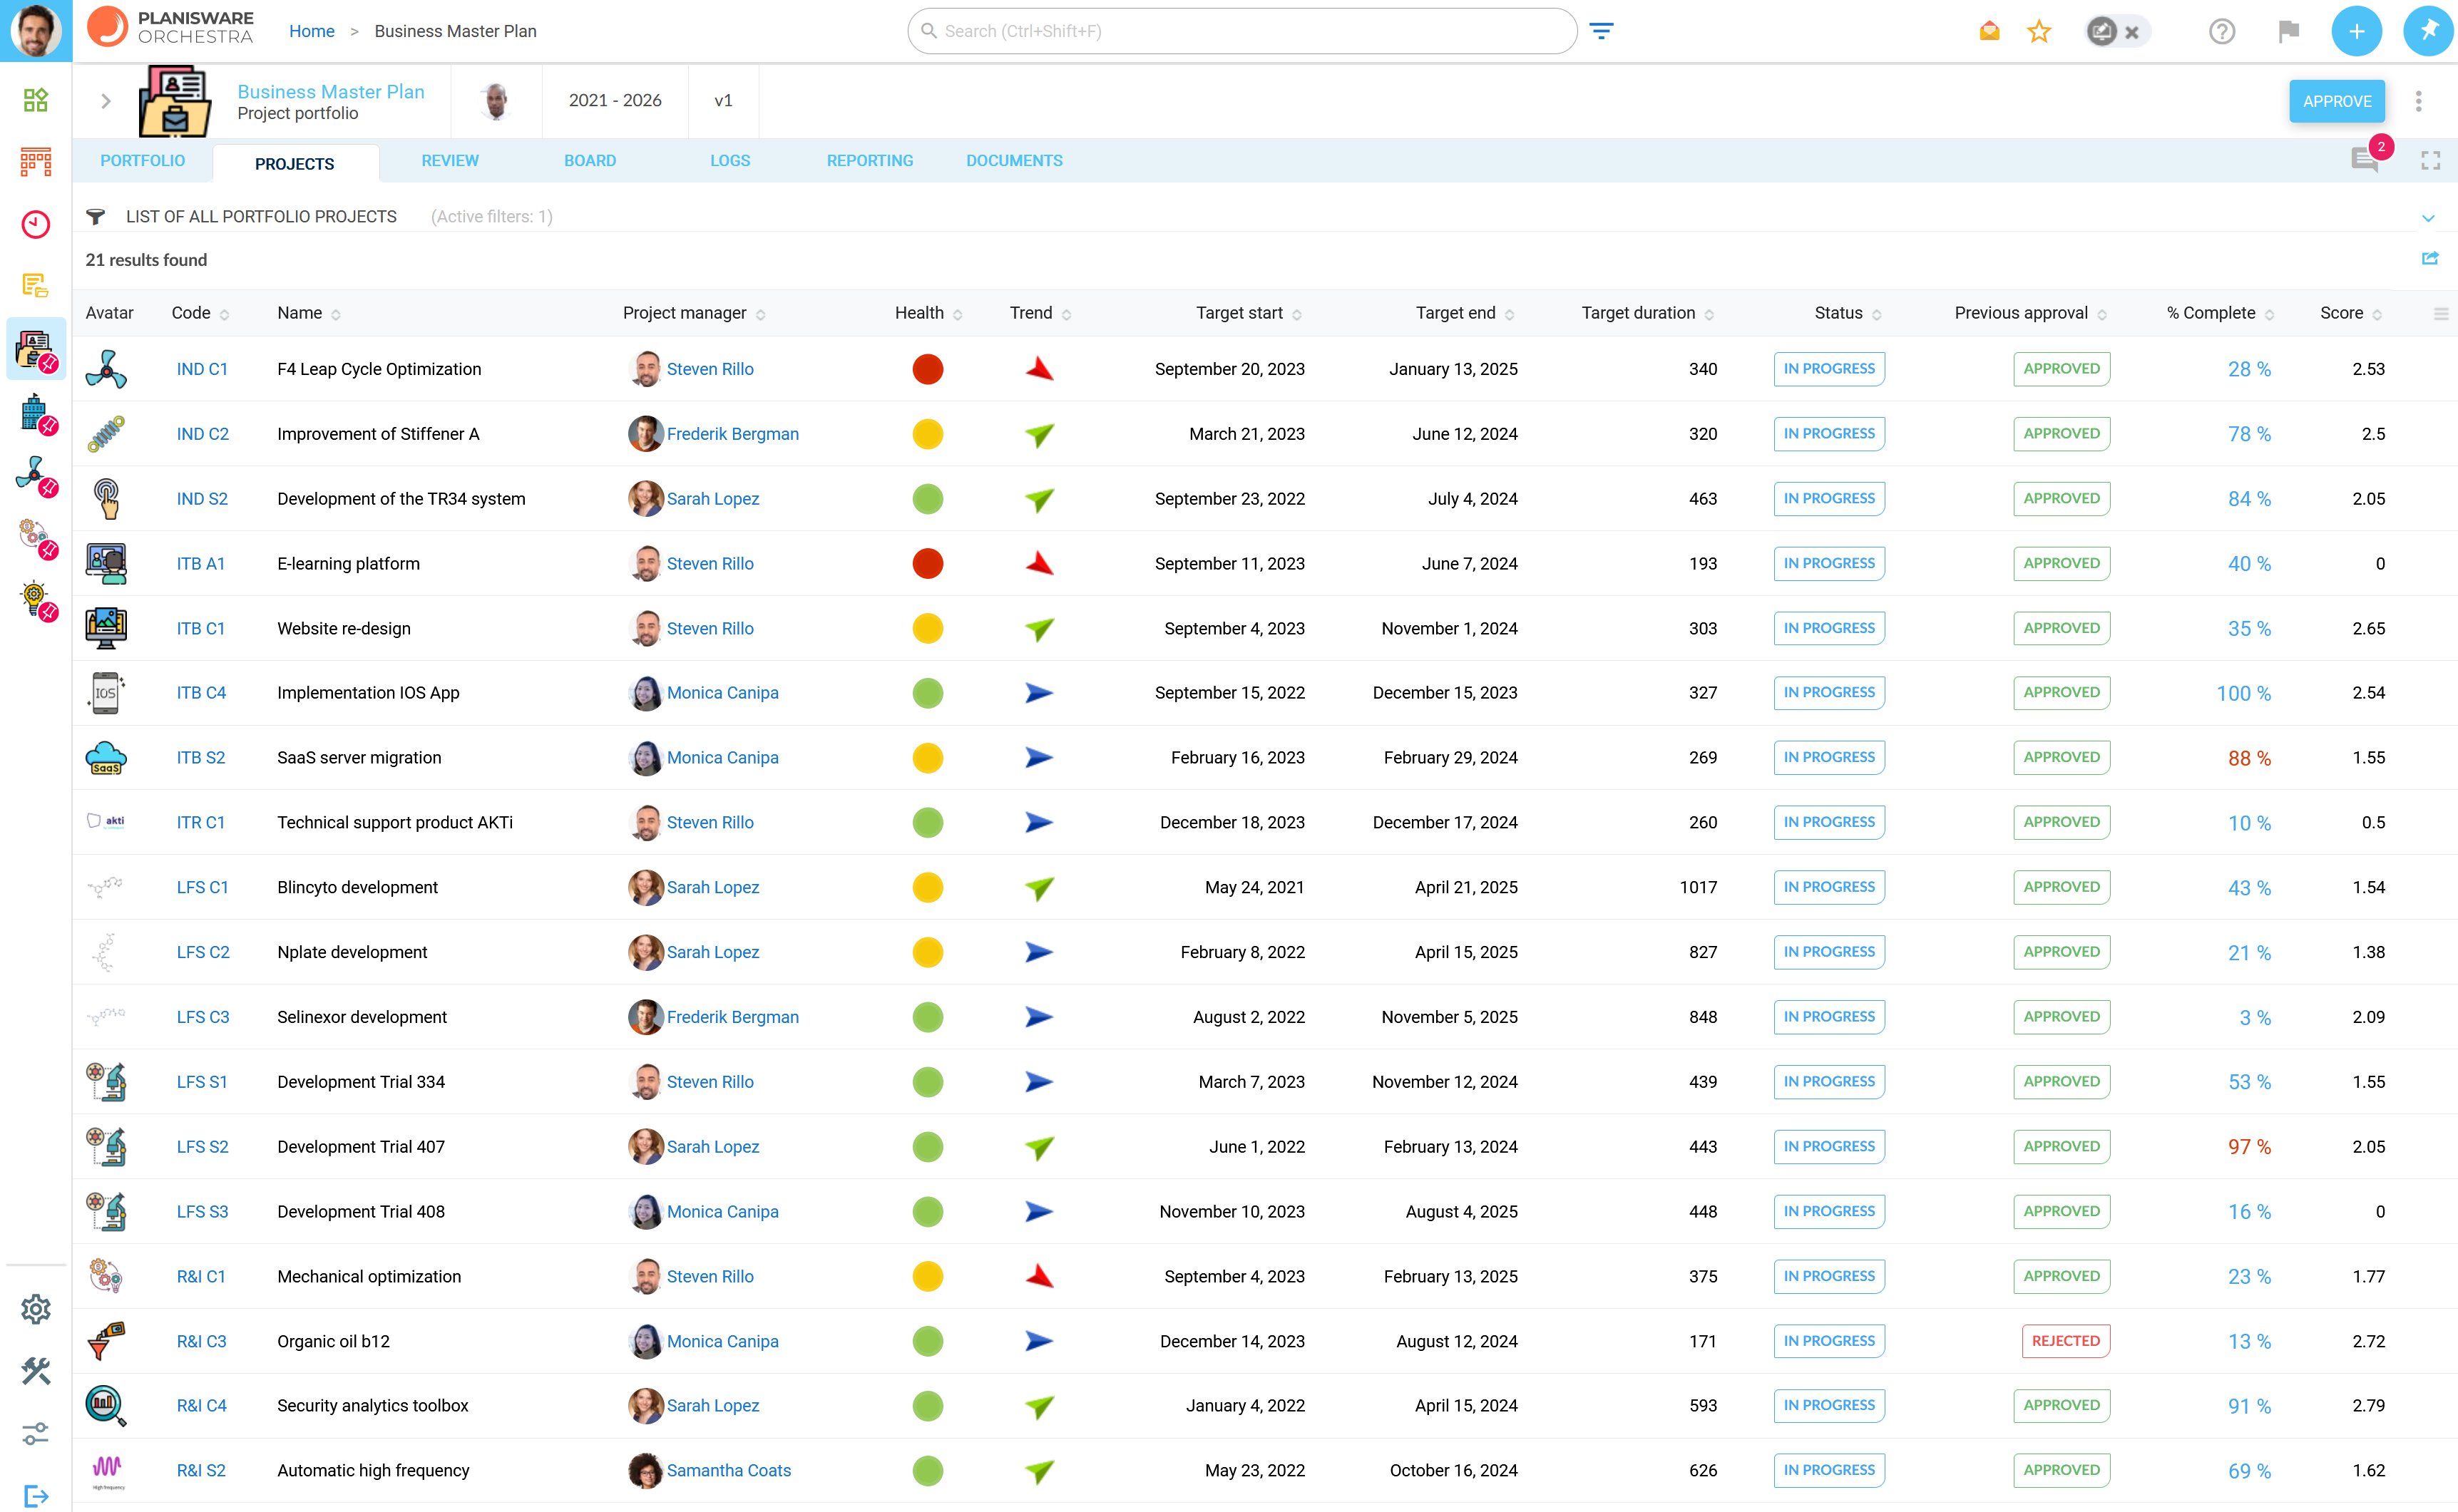Click the 100 % complete for ITB C4
The width and height of the screenshot is (2458, 1512).
[x=2243, y=693]
